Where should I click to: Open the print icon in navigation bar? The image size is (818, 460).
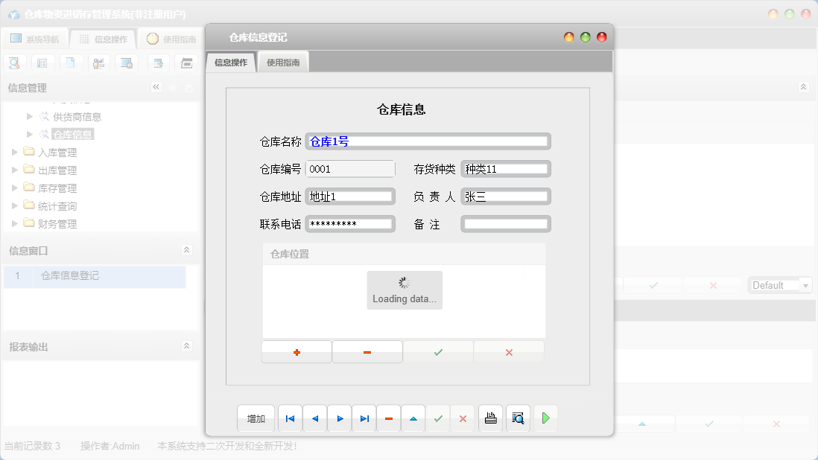tap(490, 418)
